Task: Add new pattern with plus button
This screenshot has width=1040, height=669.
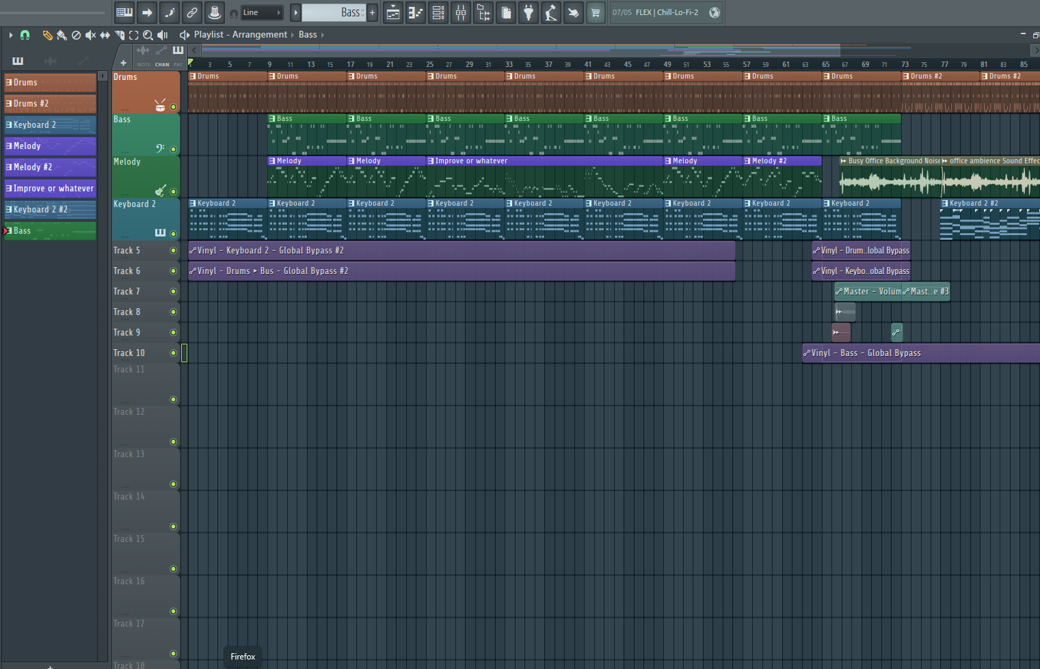Action: (x=373, y=12)
